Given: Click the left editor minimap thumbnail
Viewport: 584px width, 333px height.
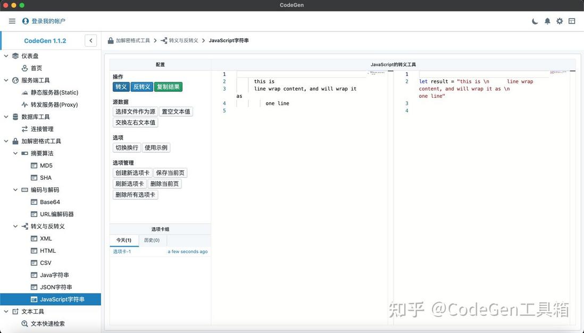Looking at the screenshot, I should point(376,73).
